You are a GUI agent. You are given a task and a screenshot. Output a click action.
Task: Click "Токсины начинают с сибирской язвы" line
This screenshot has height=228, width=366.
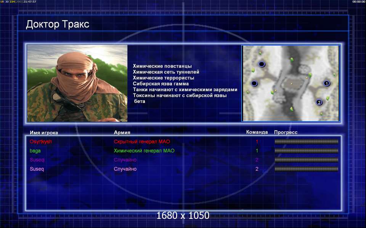[x=180, y=95]
